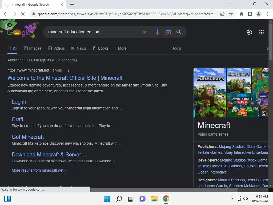The height and width of the screenshot is (205, 273).
Task: Open the Extensions puzzle icon
Action: [242, 14]
